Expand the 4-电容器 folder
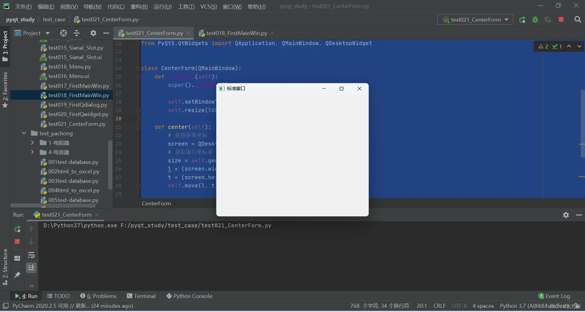 pyautogui.click(x=33, y=152)
